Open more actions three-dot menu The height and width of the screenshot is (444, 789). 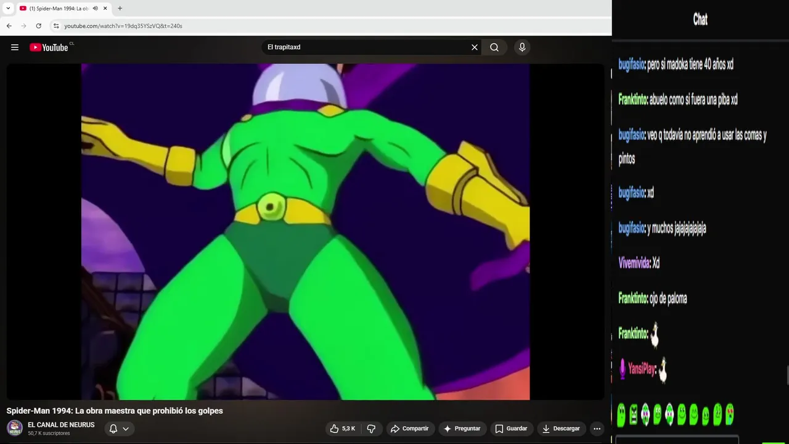click(x=597, y=429)
